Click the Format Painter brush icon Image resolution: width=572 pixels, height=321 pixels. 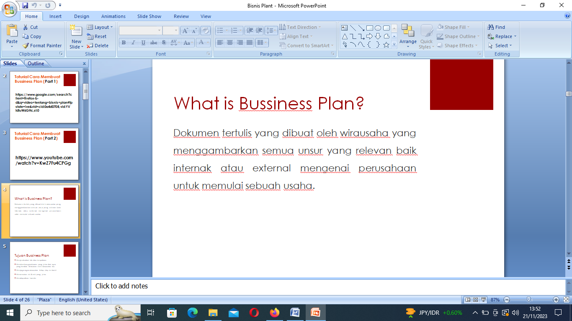tap(26, 46)
